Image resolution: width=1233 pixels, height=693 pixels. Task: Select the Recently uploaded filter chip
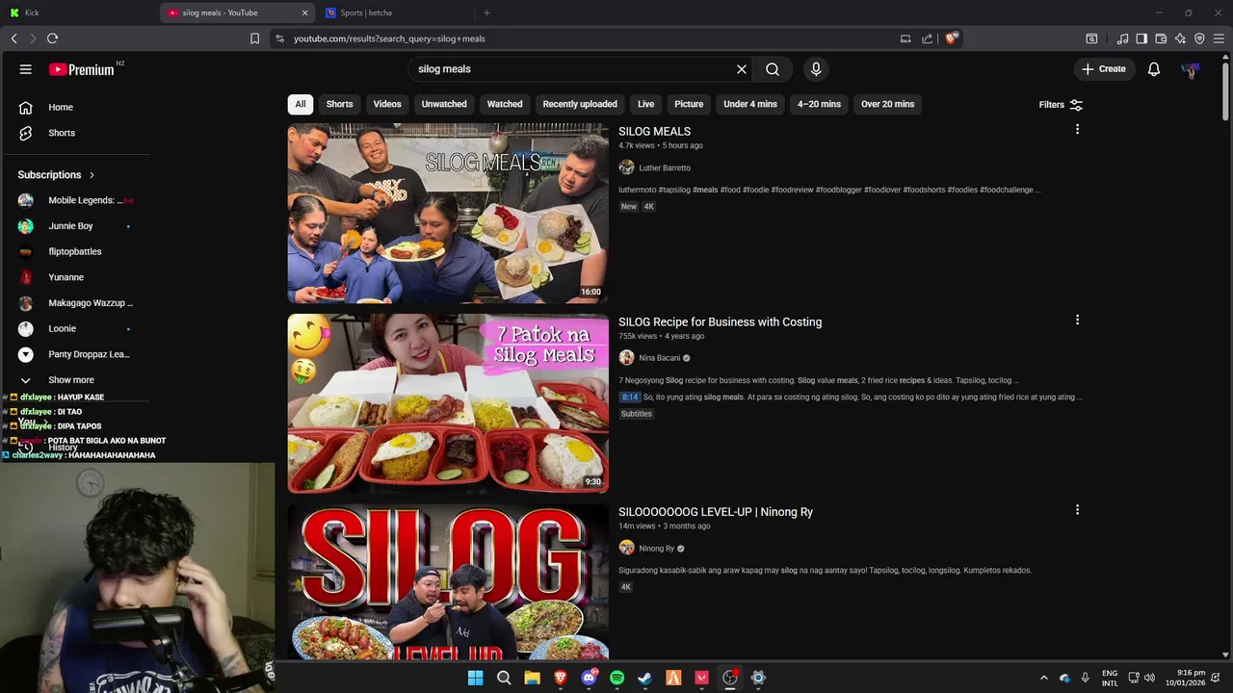coord(580,104)
